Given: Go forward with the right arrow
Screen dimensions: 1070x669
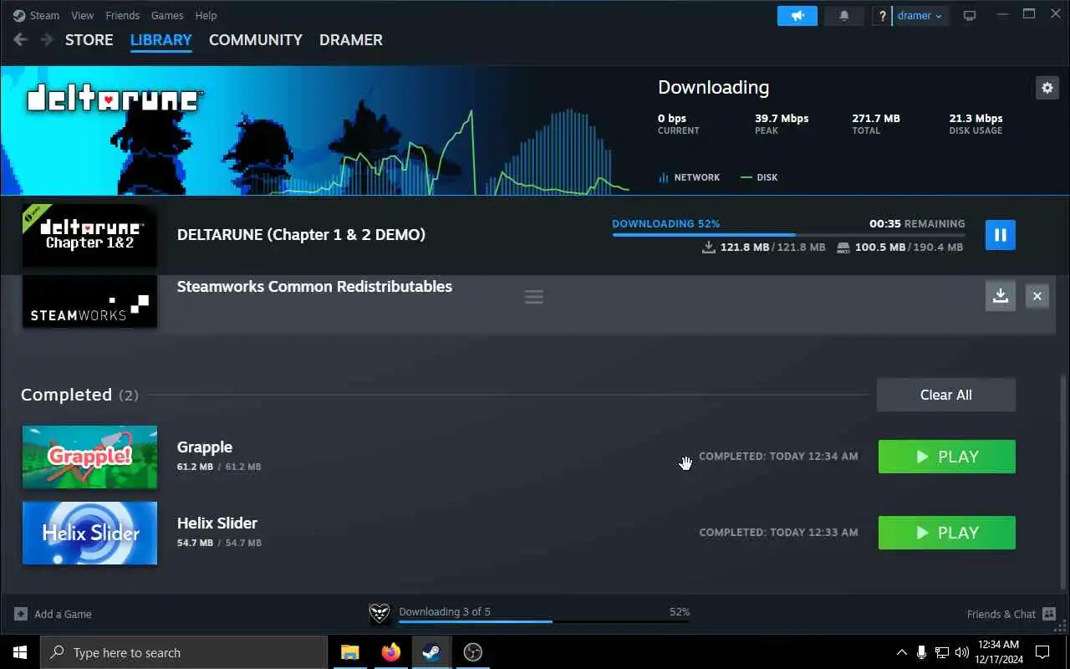Looking at the screenshot, I should 47,40.
